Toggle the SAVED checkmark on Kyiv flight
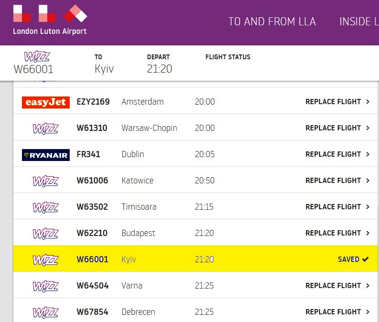The height and width of the screenshot is (322, 379). tap(365, 259)
